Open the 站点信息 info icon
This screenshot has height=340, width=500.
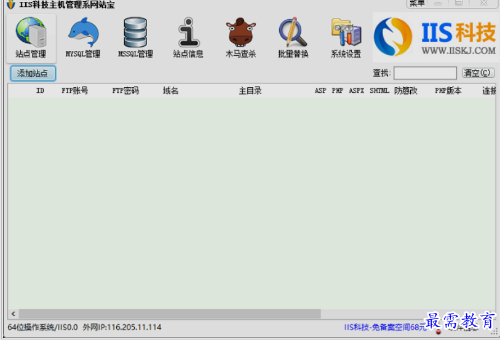point(188,38)
